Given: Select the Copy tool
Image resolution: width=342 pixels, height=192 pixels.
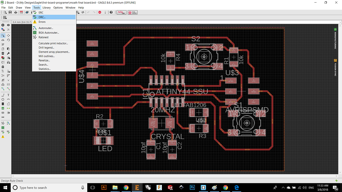Looking at the screenshot, I should (3, 49).
